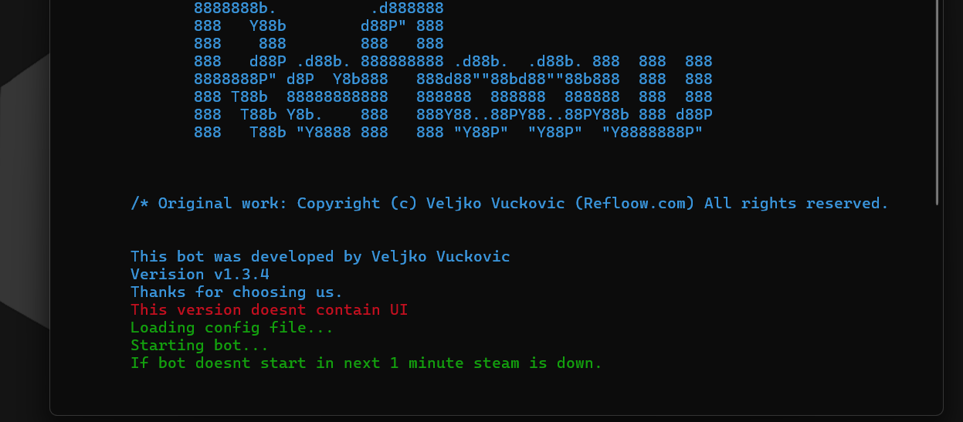Click the red 'This version doesnt contain UI' line
963x422 pixels.
pyautogui.click(x=269, y=310)
